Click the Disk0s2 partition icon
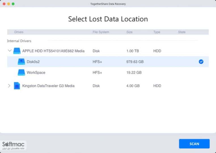The image size is (216, 153). pos(21,61)
